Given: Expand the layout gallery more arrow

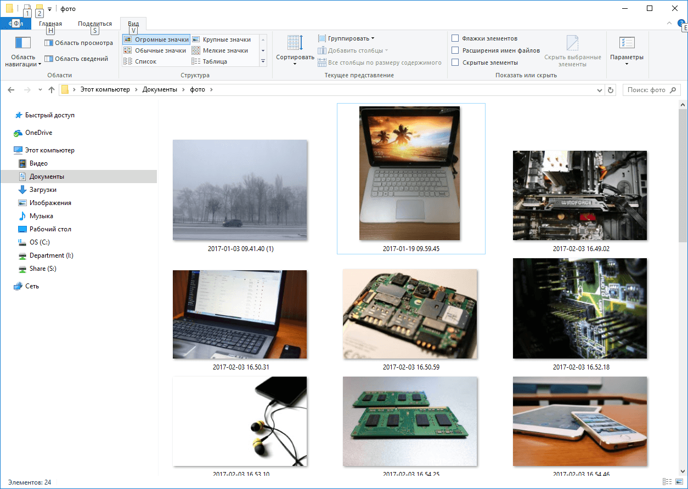Looking at the screenshot, I should coord(263,61).
